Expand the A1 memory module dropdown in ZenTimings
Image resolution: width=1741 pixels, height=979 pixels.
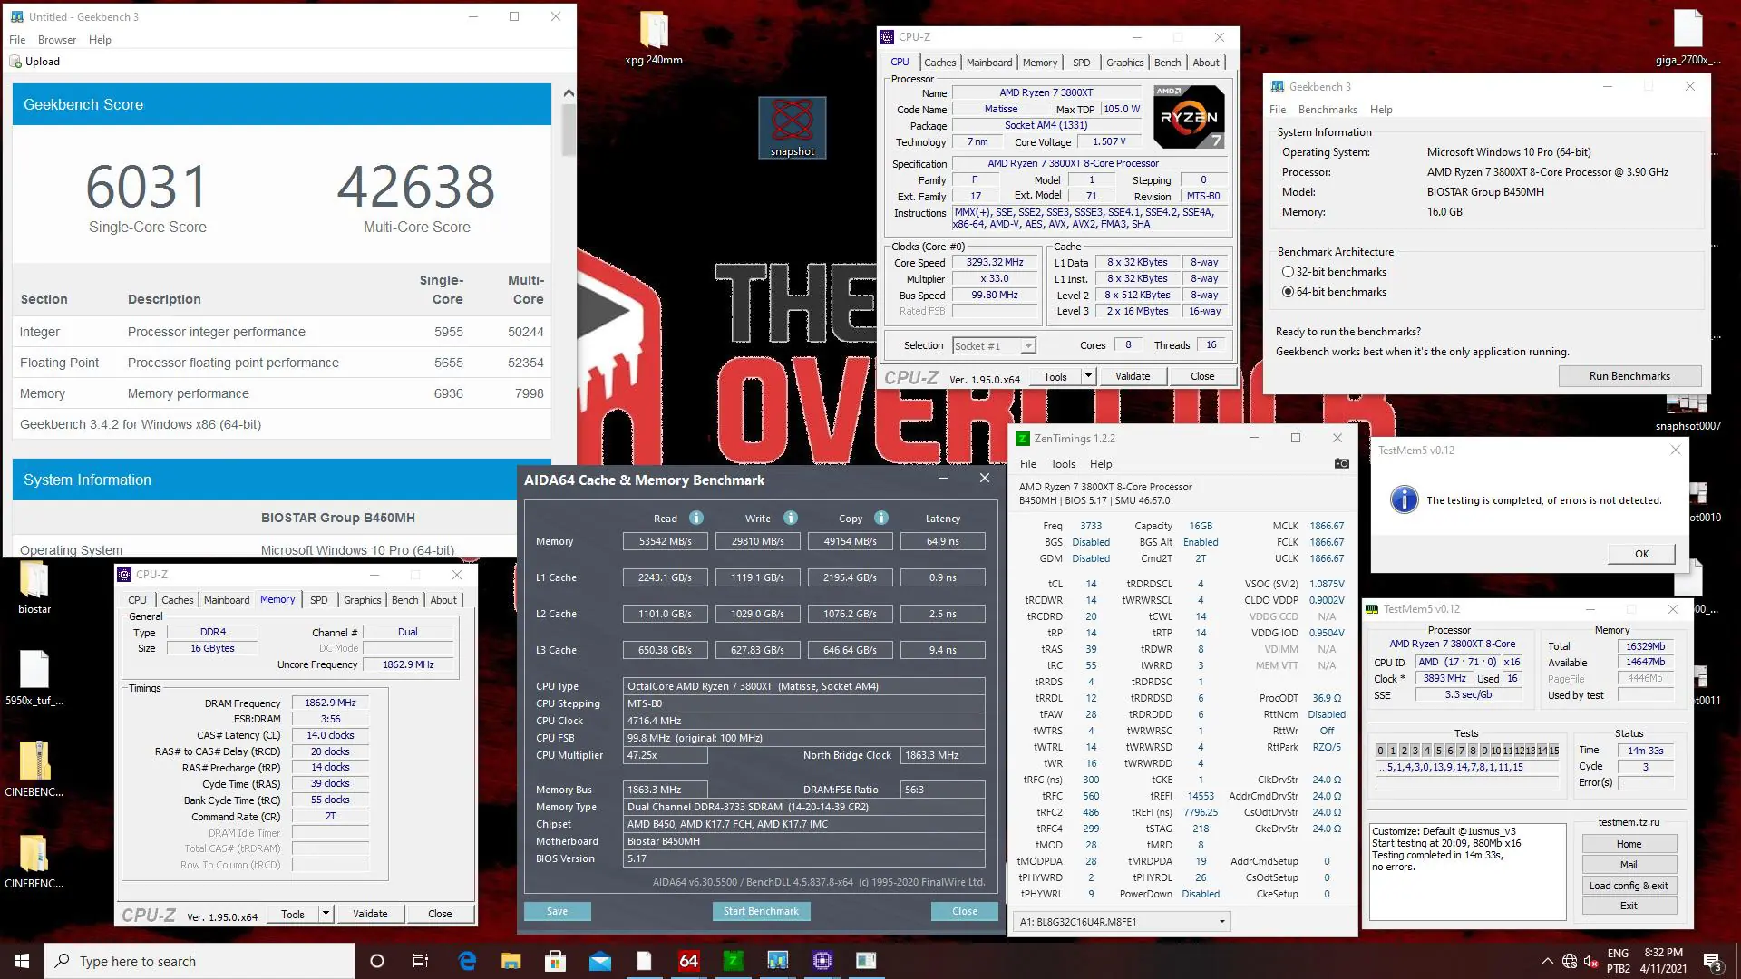pyautogui.click(x=1222, y=922)
